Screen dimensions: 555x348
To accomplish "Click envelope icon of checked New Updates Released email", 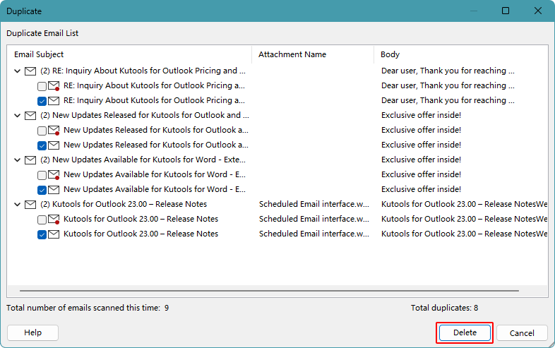I will tap(54, 145).
